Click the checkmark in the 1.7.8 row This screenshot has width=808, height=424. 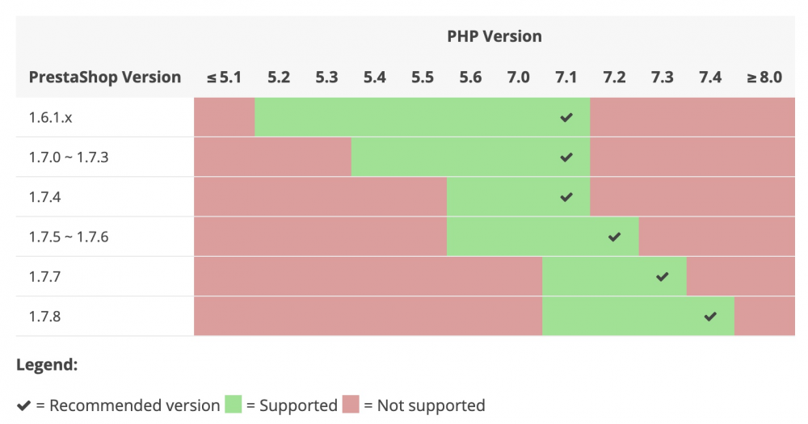coord(710,316)
